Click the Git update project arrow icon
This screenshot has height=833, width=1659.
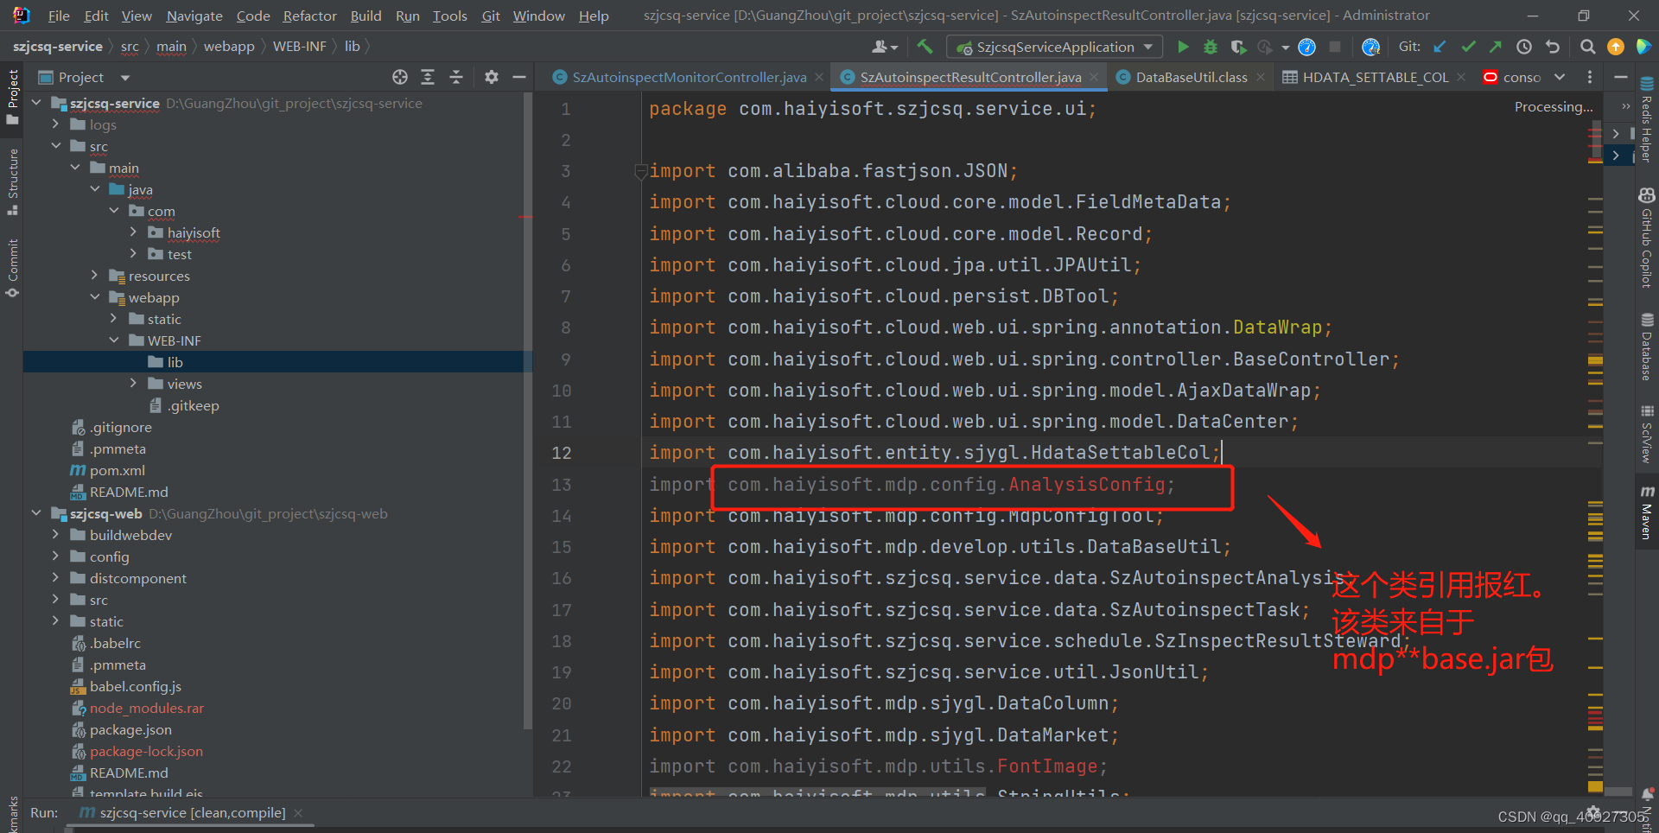click(x=1440, y=47)
